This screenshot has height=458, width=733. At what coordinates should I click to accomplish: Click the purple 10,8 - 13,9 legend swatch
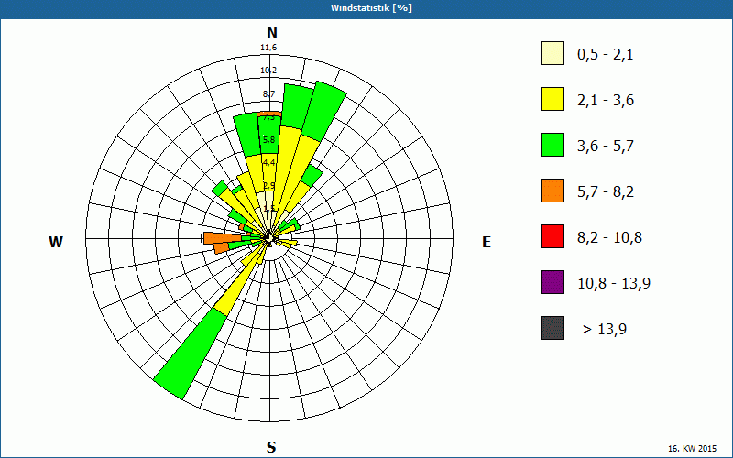(x=552, y=282)
